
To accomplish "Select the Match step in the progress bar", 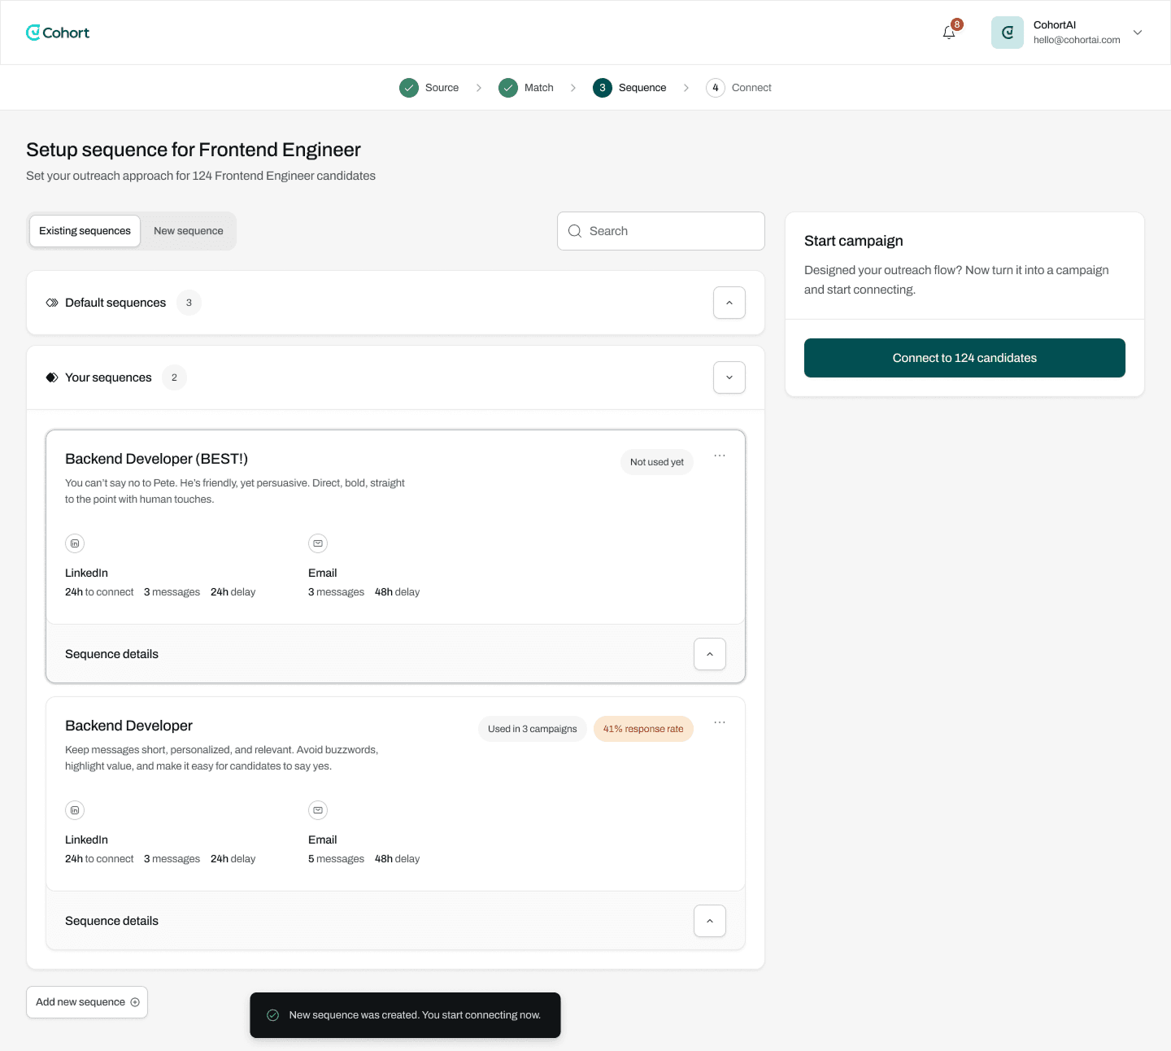I will (x=525, y=87).
